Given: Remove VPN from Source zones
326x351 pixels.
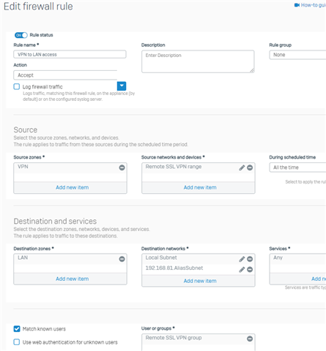Looking at the screenshot, I should point(122,167).
